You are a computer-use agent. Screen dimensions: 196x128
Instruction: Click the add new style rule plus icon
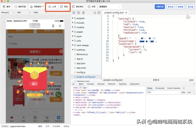194,92
